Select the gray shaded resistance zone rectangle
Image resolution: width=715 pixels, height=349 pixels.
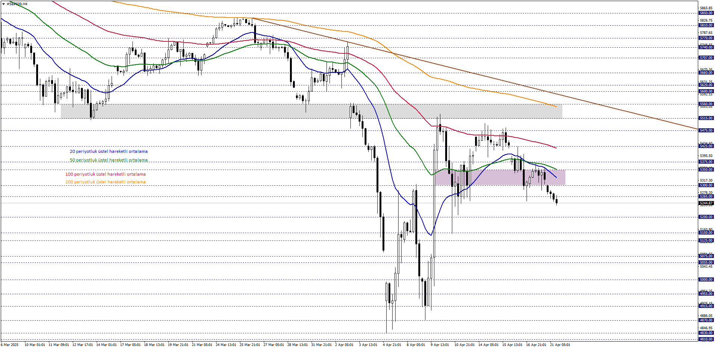(x=311, y=111)
